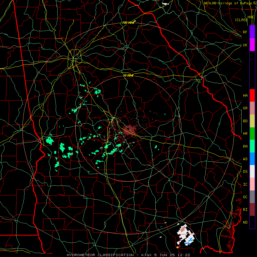Viewport: 257px width, 257px height.
Task: Click the pink GR legend swatch
Action: (252, 108)
